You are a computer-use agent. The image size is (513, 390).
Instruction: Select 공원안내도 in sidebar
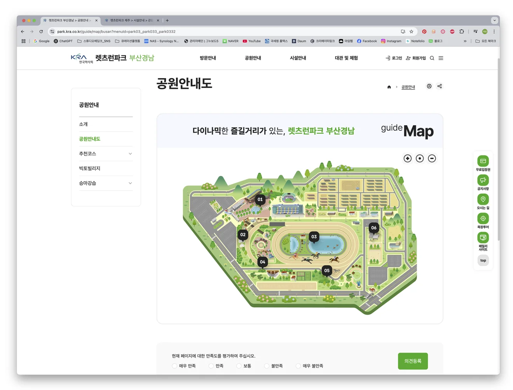pyautogui.click(x=90, y=139)
